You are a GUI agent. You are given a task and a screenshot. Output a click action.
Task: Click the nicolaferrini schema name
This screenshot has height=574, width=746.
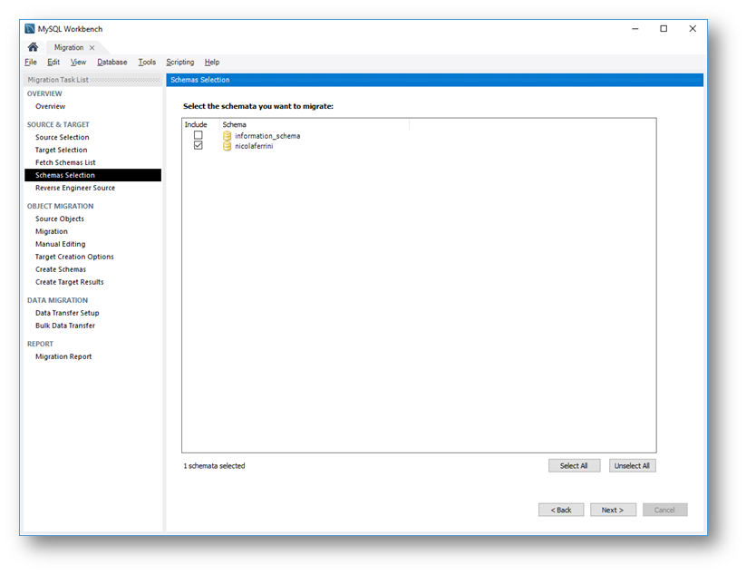click(254, 146)
